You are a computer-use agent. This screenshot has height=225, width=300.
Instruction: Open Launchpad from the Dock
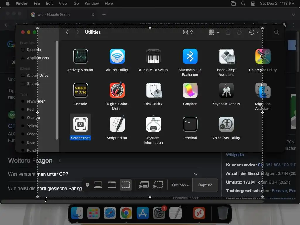point(93,213)
